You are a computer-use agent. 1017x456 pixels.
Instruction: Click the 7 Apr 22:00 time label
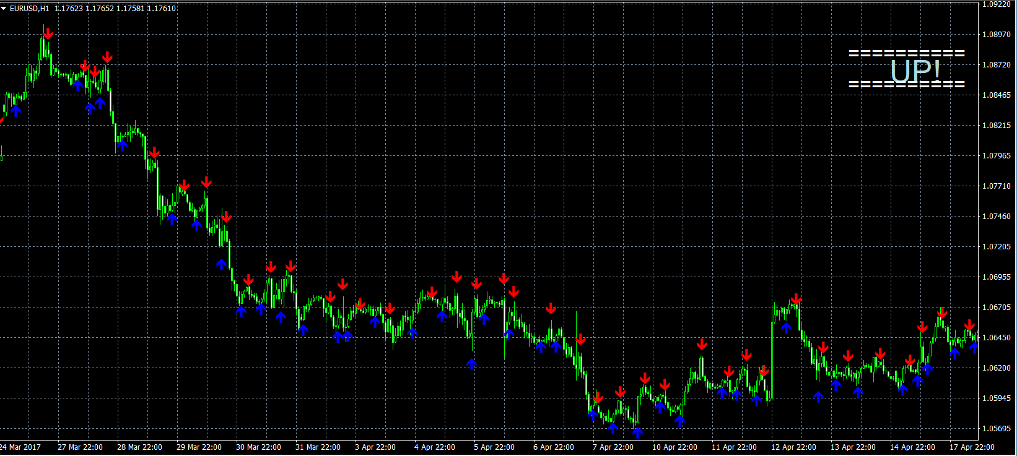pos(613,447)
